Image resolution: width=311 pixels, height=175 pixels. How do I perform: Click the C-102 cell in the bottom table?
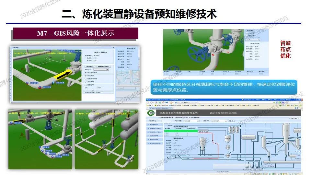pos(166,74)
